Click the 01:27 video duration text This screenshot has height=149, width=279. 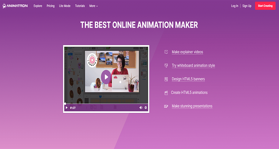click(x=73, y=108)
